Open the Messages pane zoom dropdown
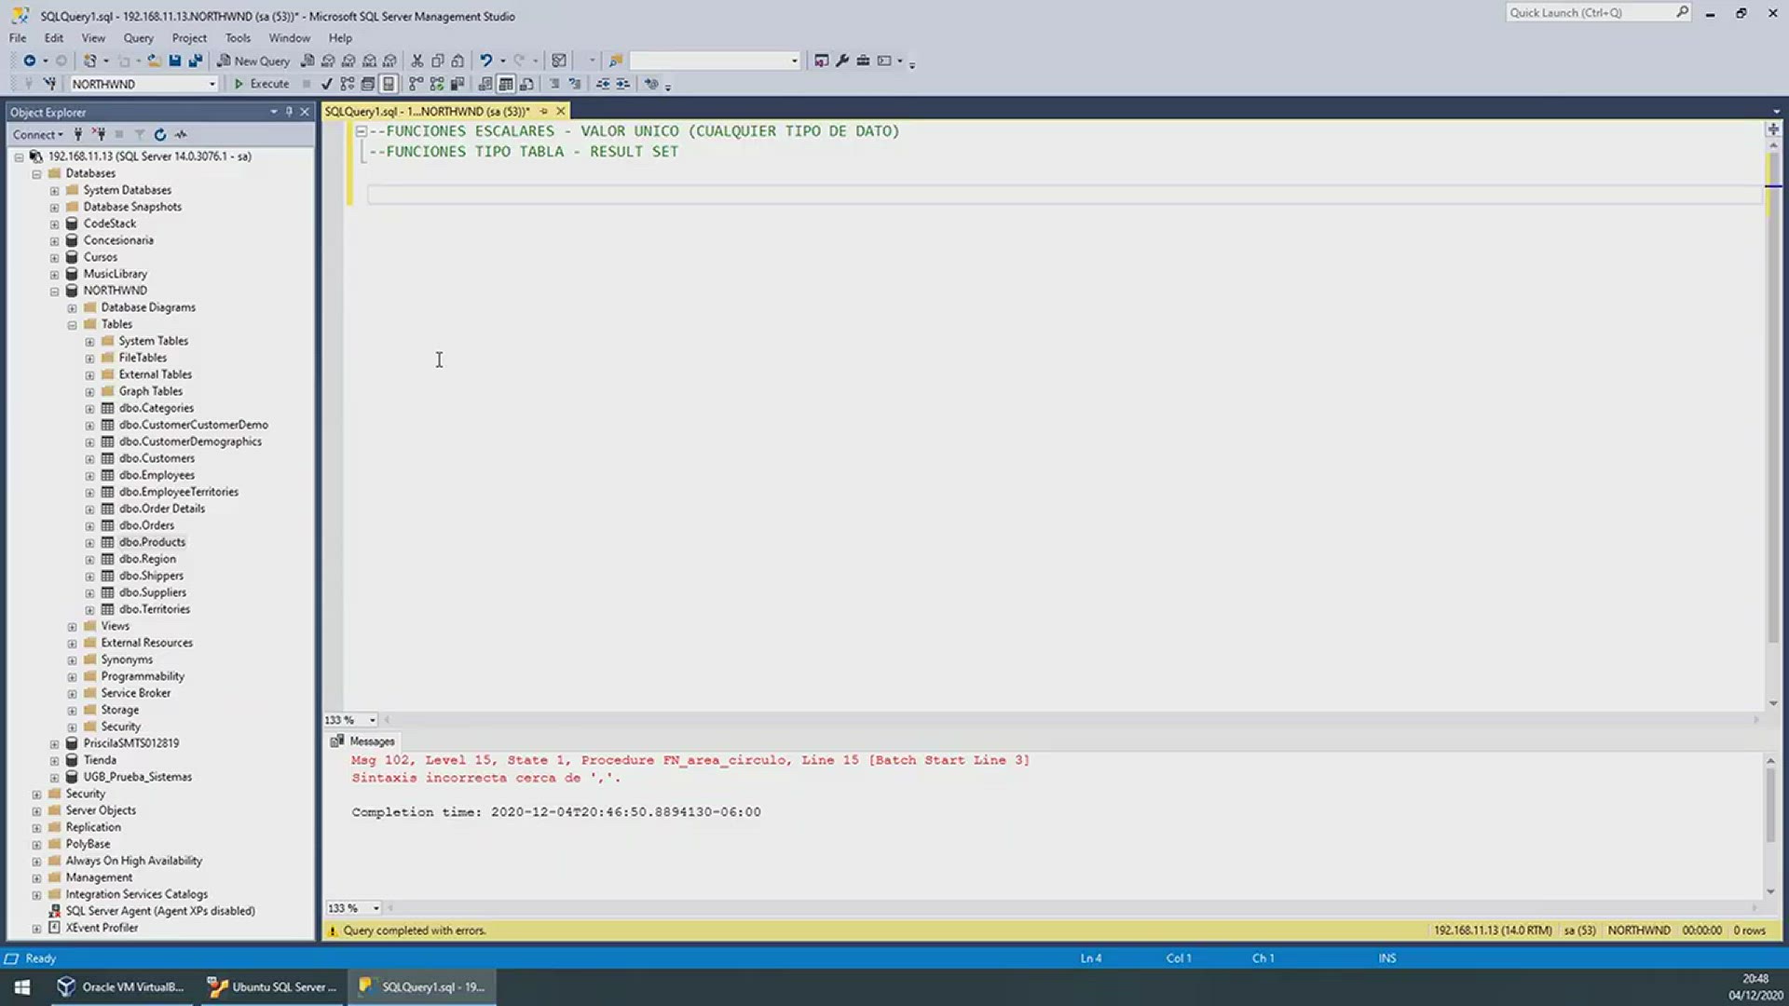This screenshot has width=1789, height=1006. pyautogui.click(x=376, y=908)
